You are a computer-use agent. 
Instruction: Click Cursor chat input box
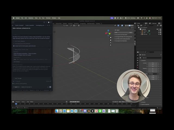point(32,84)
